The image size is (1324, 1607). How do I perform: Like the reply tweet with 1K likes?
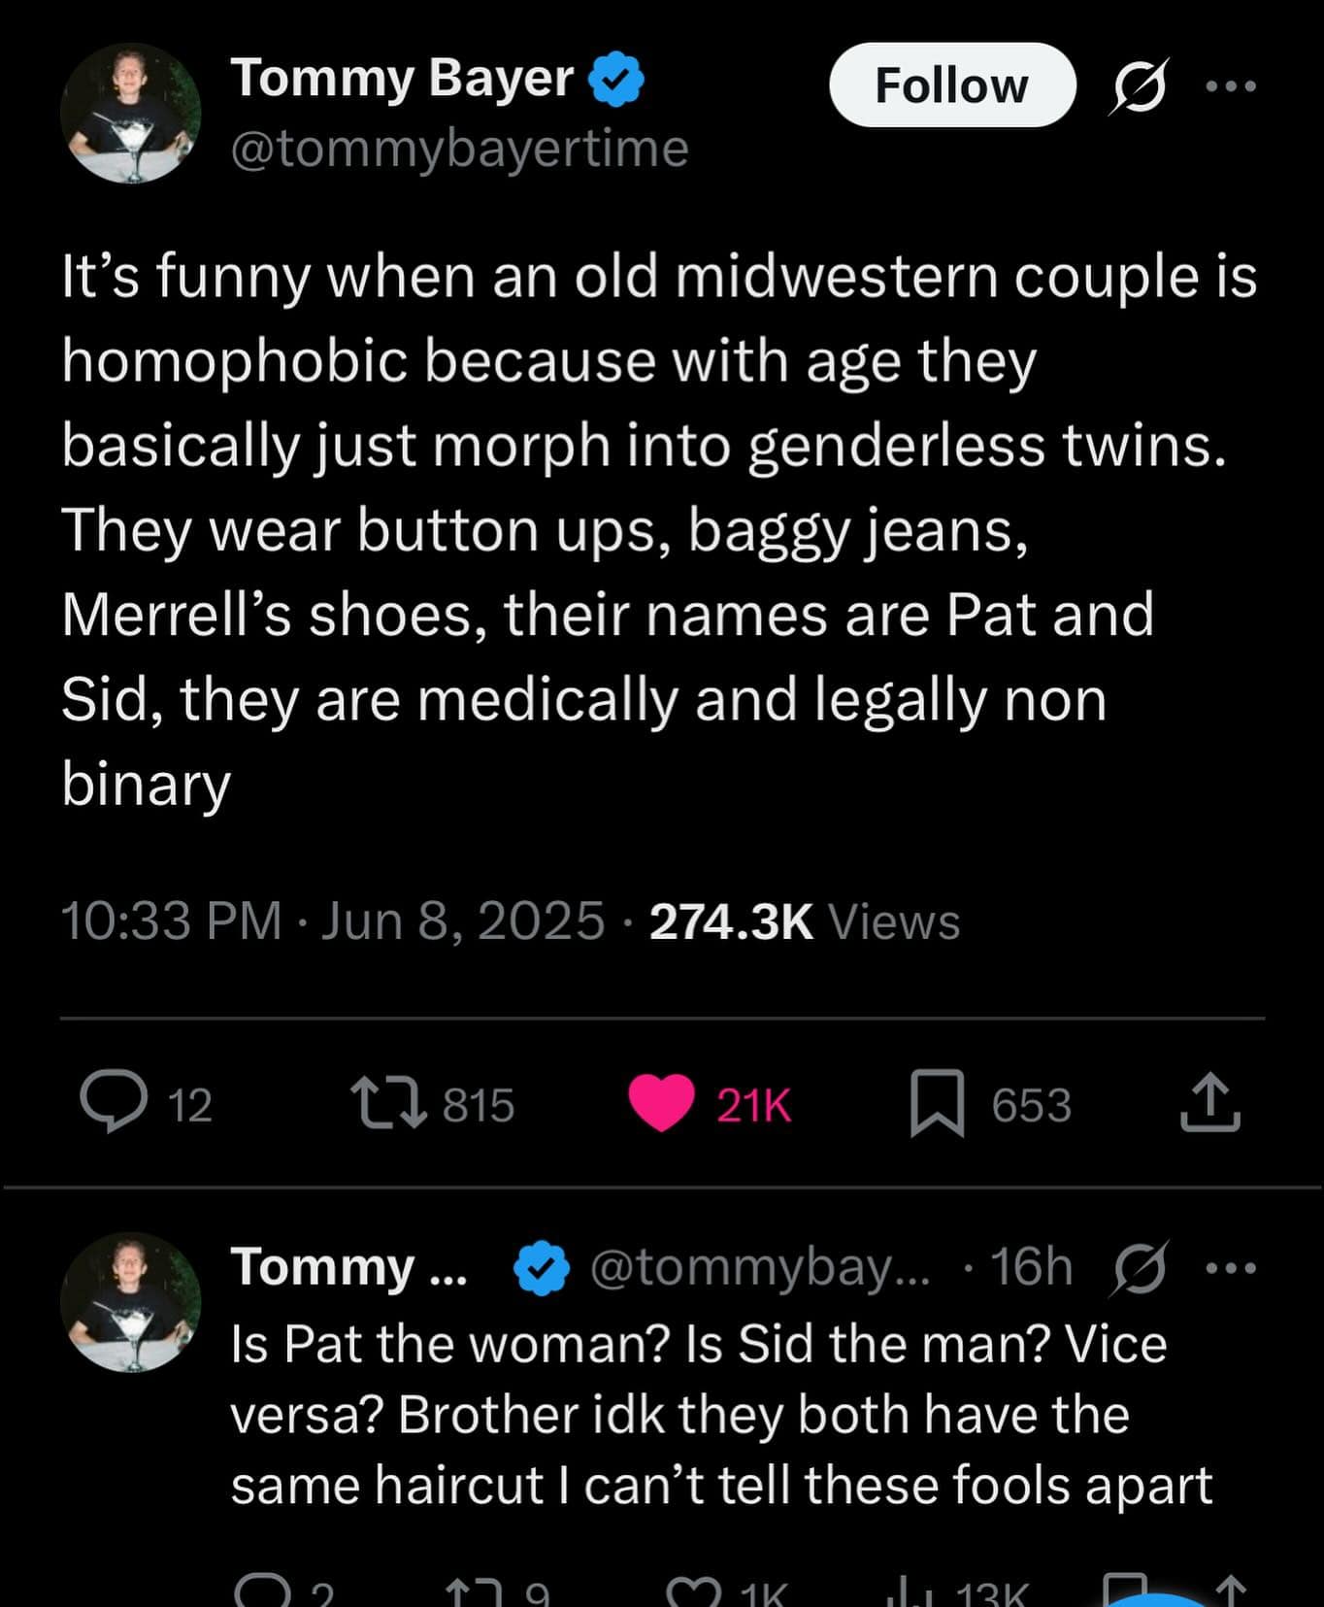pyautogui.click(x=694, y=1592)
